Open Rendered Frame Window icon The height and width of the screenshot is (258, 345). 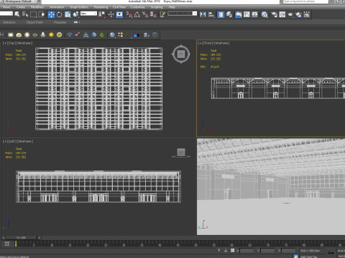(282, 14)
